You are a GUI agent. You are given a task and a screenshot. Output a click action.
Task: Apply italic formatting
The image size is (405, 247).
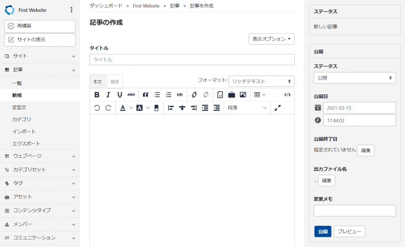108,95
